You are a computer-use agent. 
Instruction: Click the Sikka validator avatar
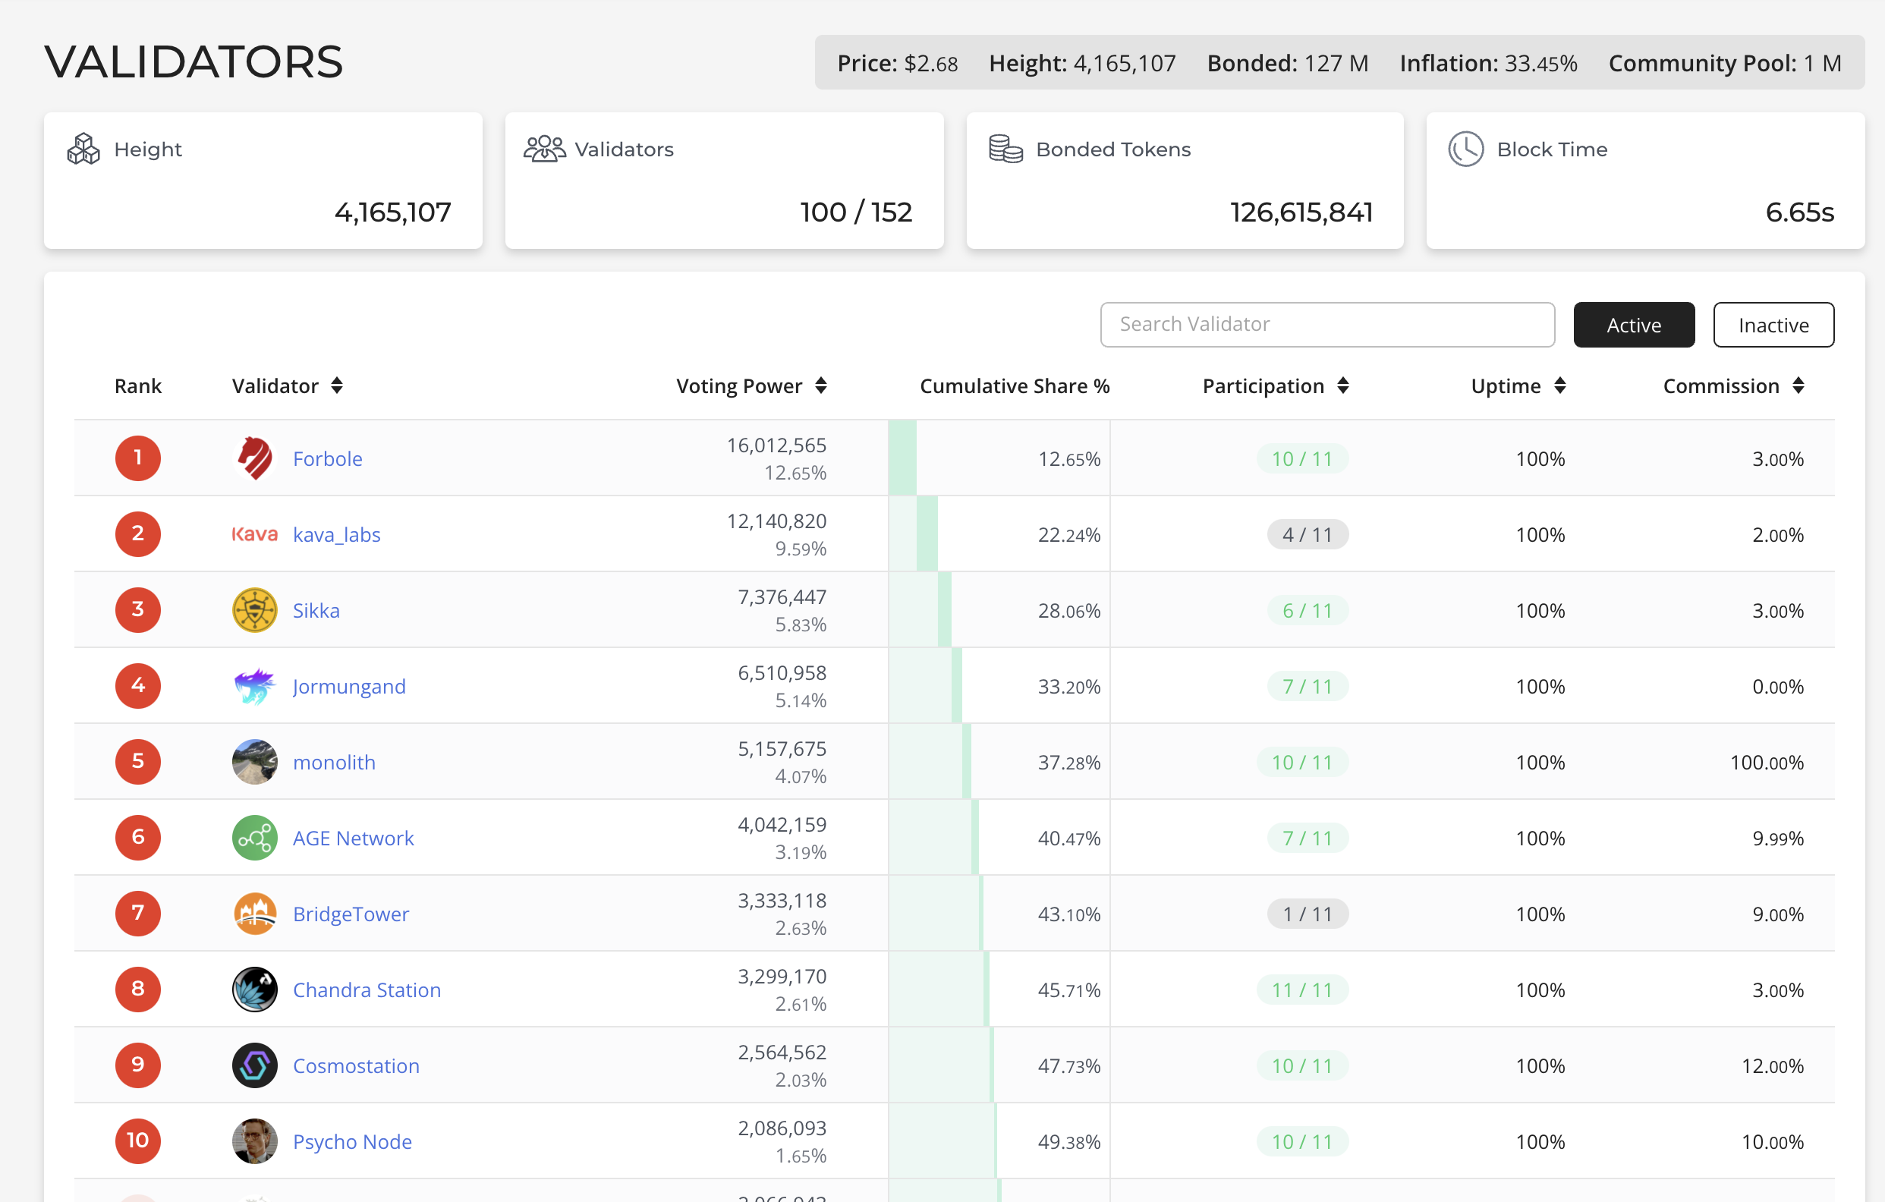click(x=254, y=610)
